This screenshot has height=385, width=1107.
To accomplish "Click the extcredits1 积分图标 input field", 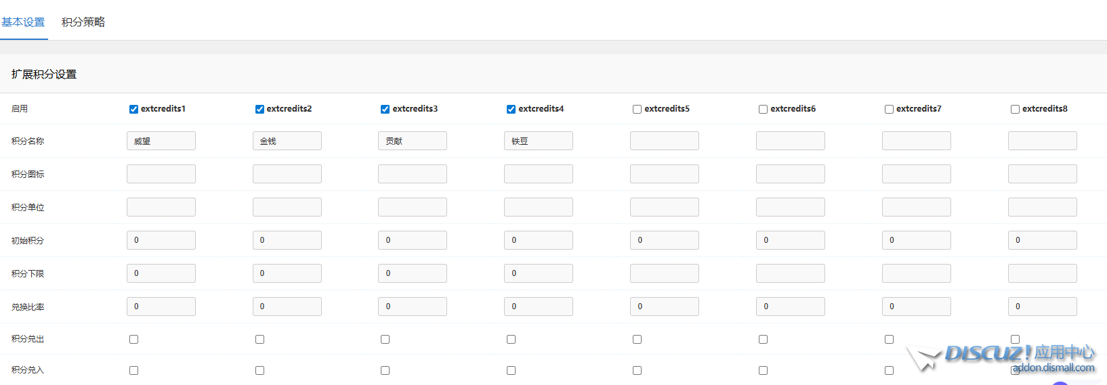I will pos(161,174).
